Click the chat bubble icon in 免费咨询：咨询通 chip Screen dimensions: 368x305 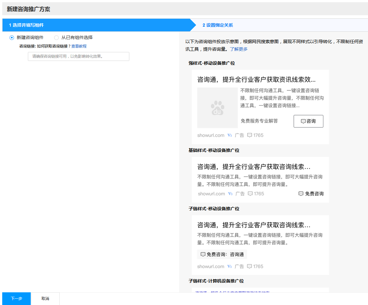pos(203,255)
